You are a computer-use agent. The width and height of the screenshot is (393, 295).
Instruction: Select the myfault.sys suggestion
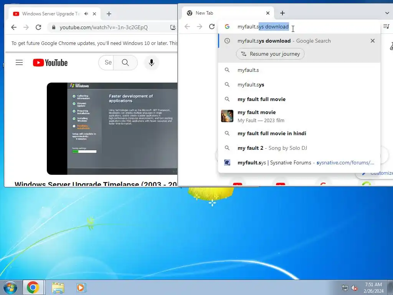pyautogui.click(x=299, y=85)
